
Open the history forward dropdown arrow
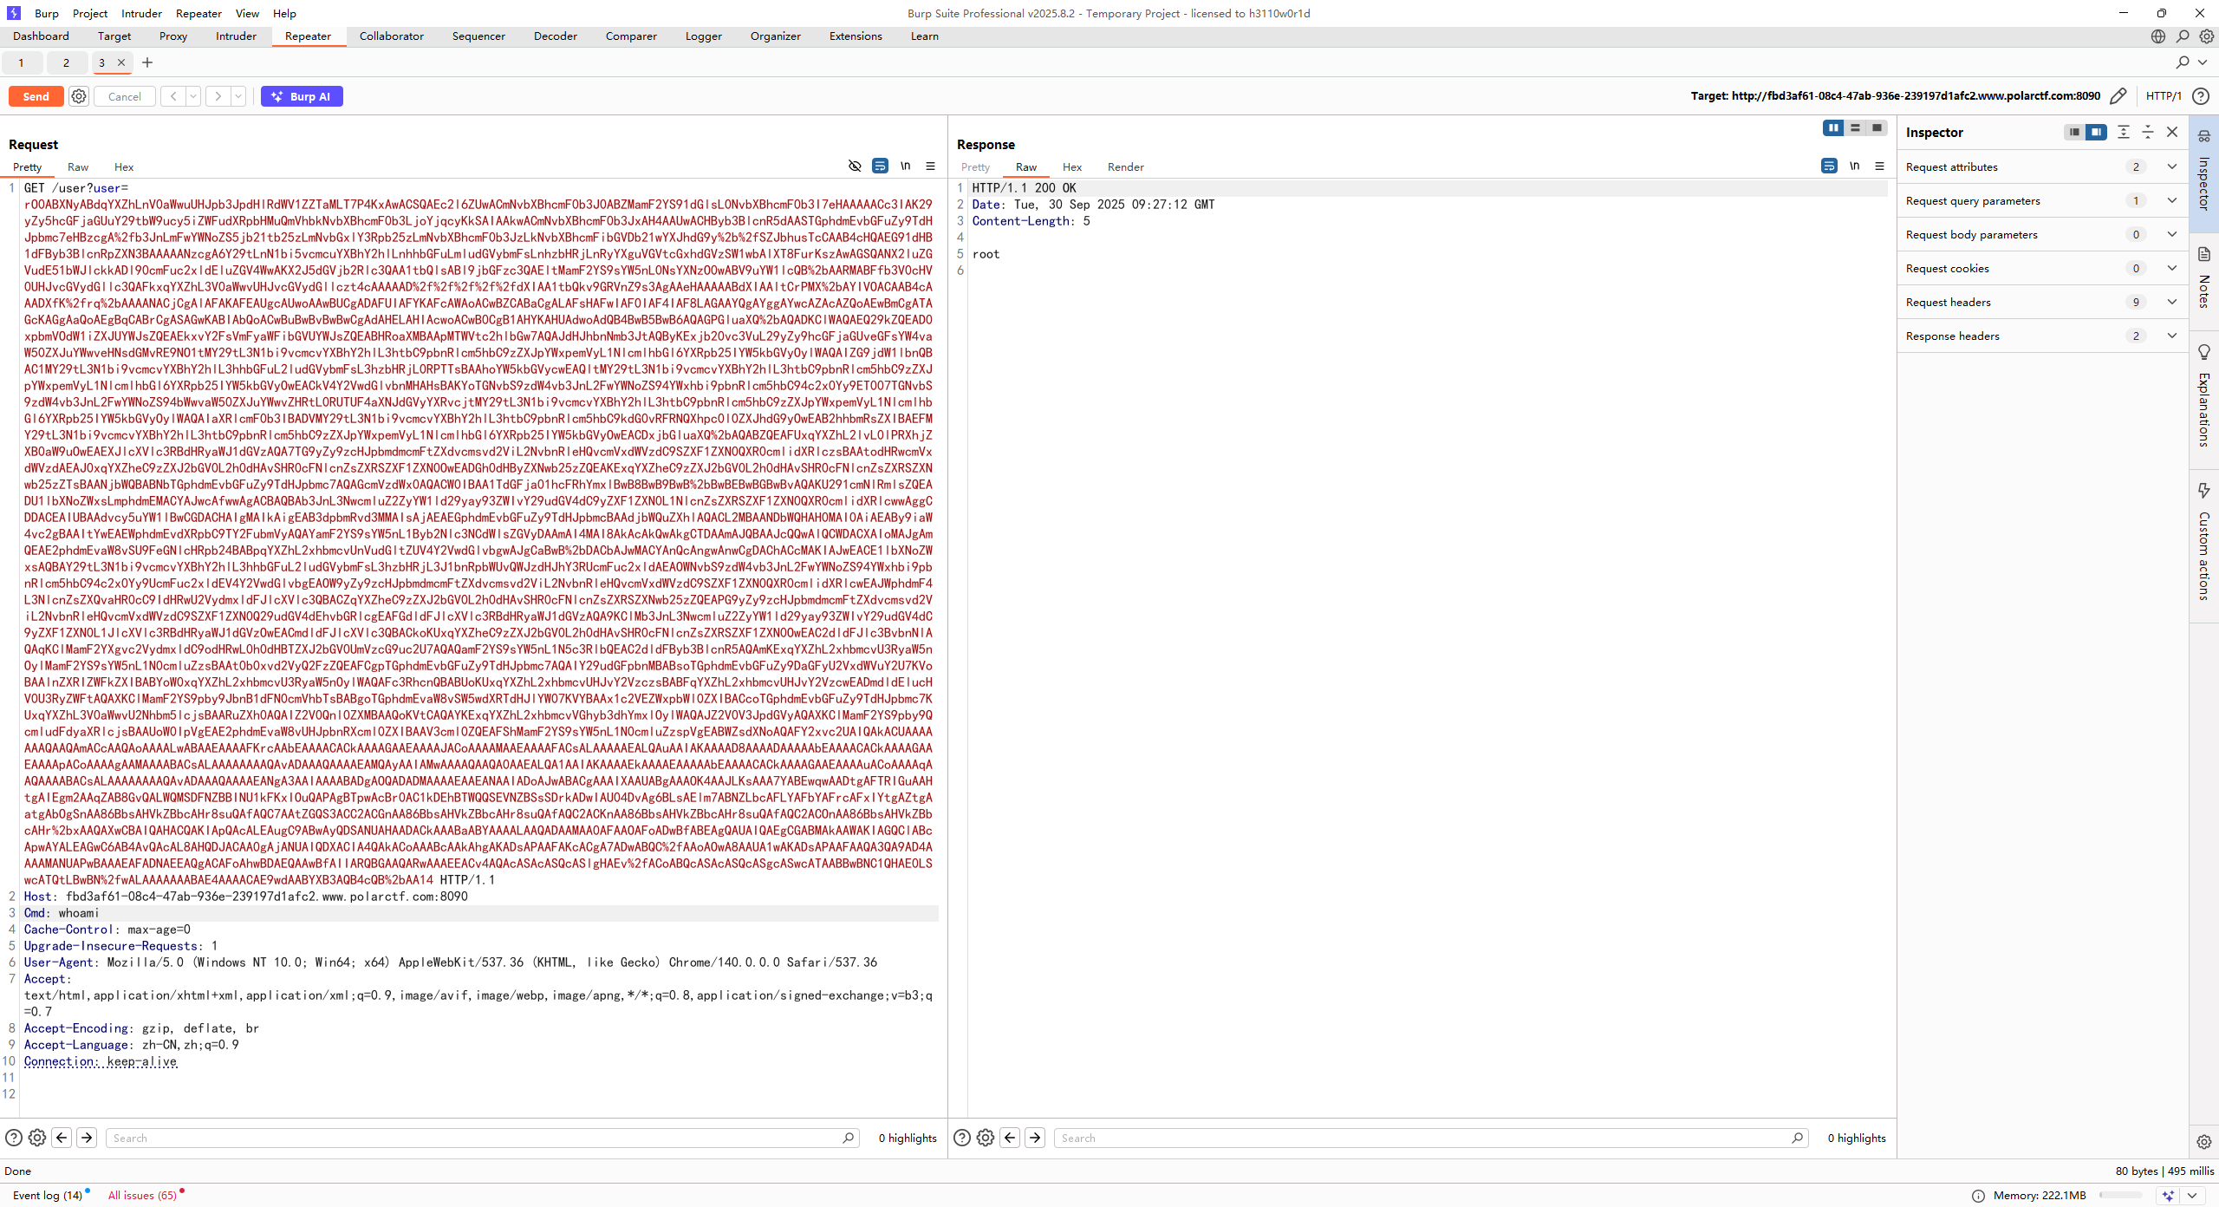238,96
